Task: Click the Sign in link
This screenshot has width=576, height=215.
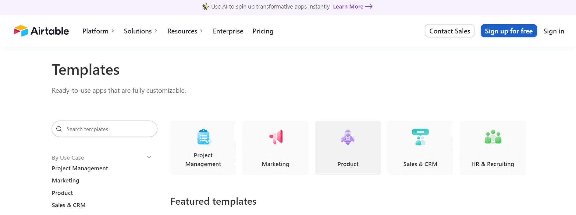Action: pyautogui.click(x=554, y=31)
